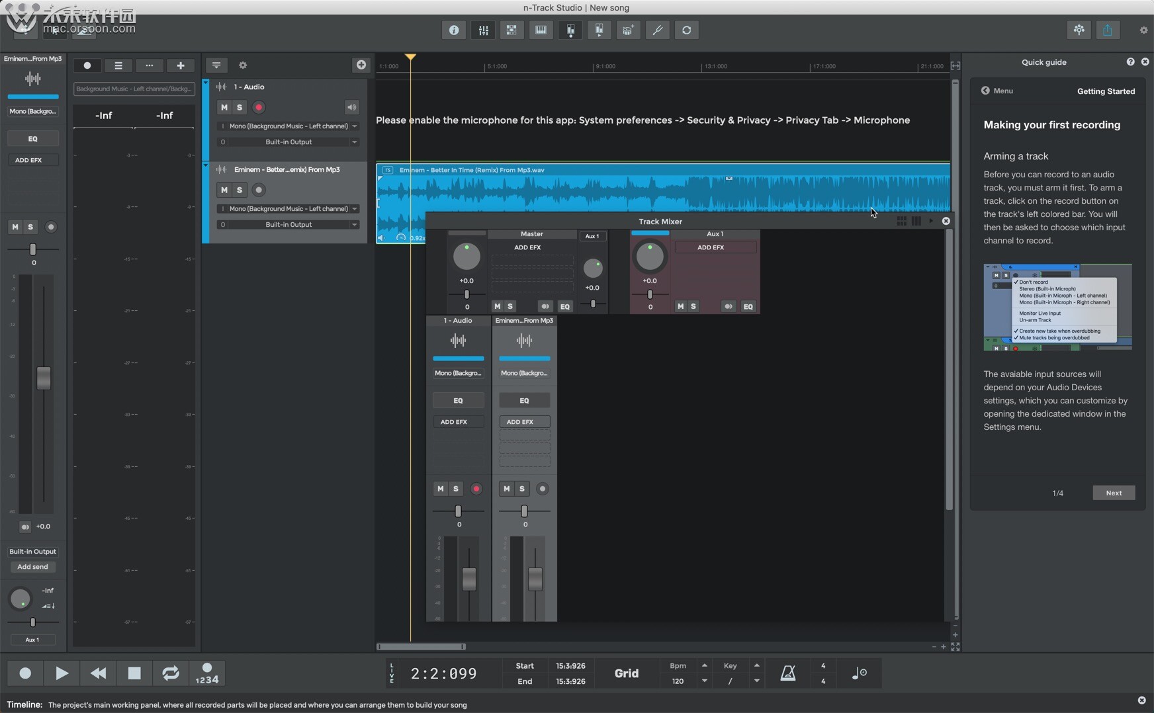Click the Master volume knob in Track Mixer
1154x713 pixels.
click(466, 257)
